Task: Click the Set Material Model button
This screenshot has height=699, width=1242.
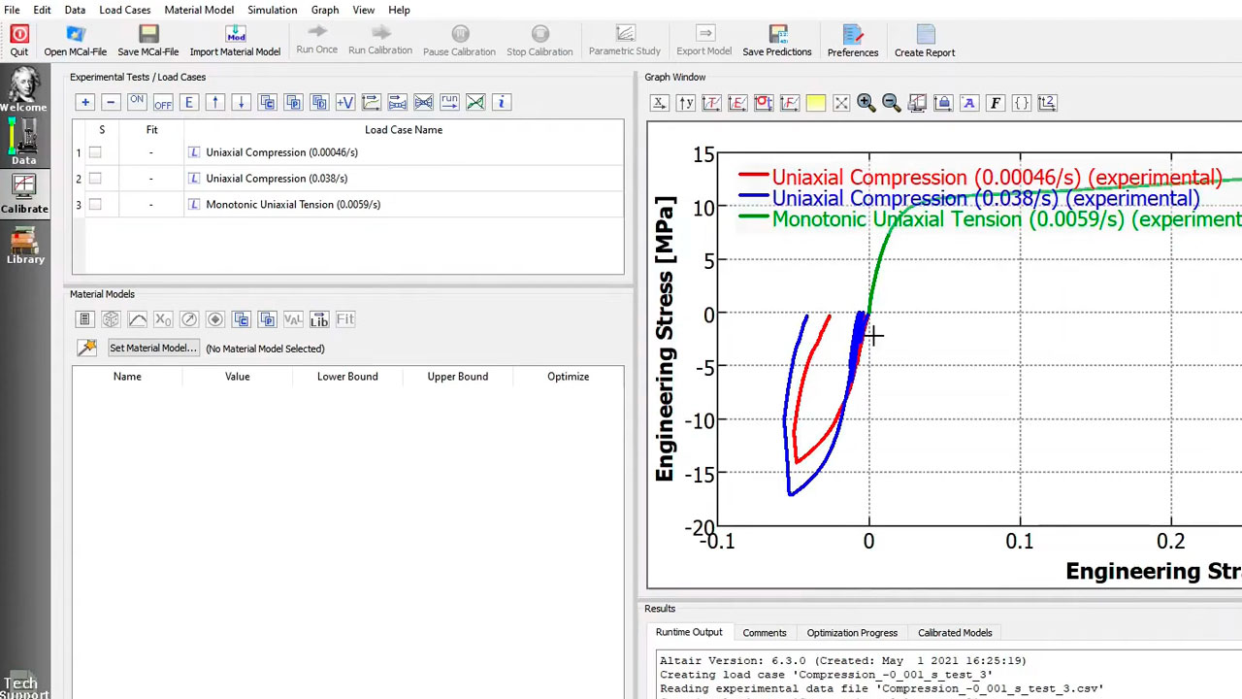Action: 152,348
